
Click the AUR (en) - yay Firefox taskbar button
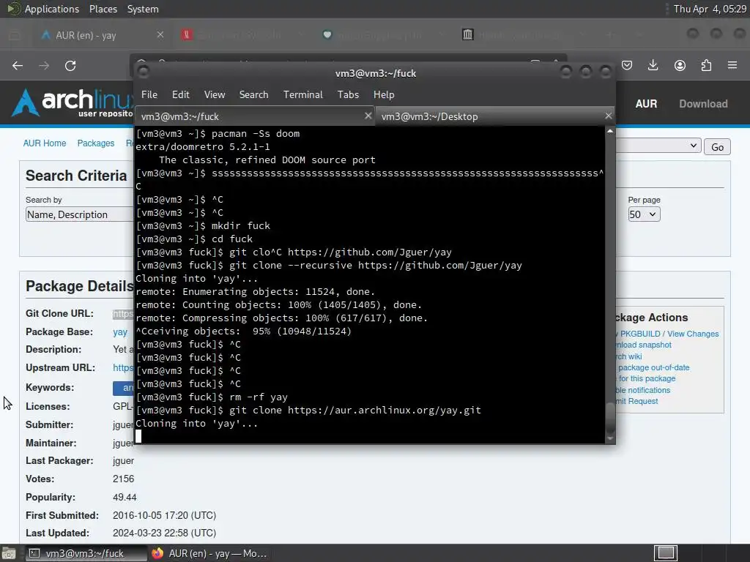(209, 553)
